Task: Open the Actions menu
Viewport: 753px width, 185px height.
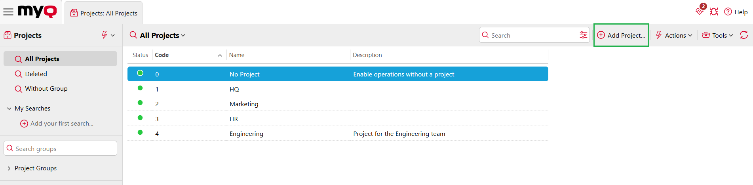Action: click(674, 35)
